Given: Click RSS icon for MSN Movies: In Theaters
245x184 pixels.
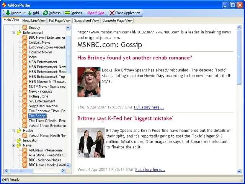Looking at the screenshot, I should click(24, 82).
